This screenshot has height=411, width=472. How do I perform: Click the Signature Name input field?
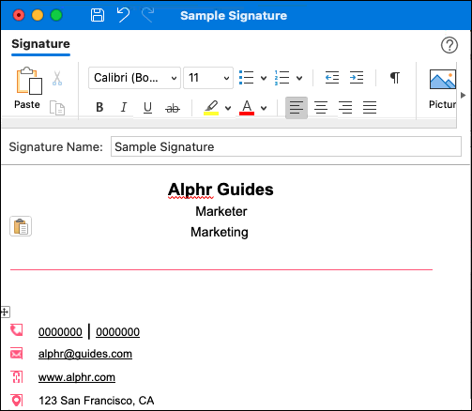pyautogui.click(x=286, y=146)
